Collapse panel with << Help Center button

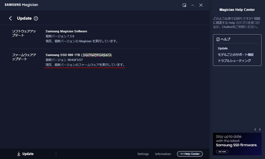coord(190,154)
